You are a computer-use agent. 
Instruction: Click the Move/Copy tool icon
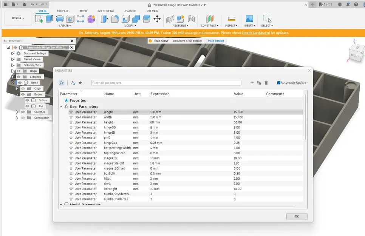(x=157, y=19)
